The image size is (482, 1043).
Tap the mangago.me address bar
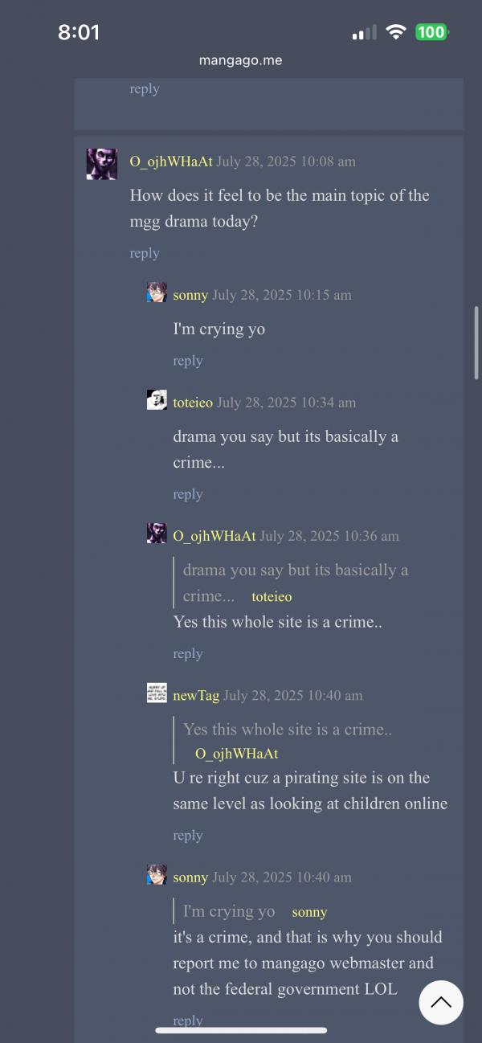[241, 60]
